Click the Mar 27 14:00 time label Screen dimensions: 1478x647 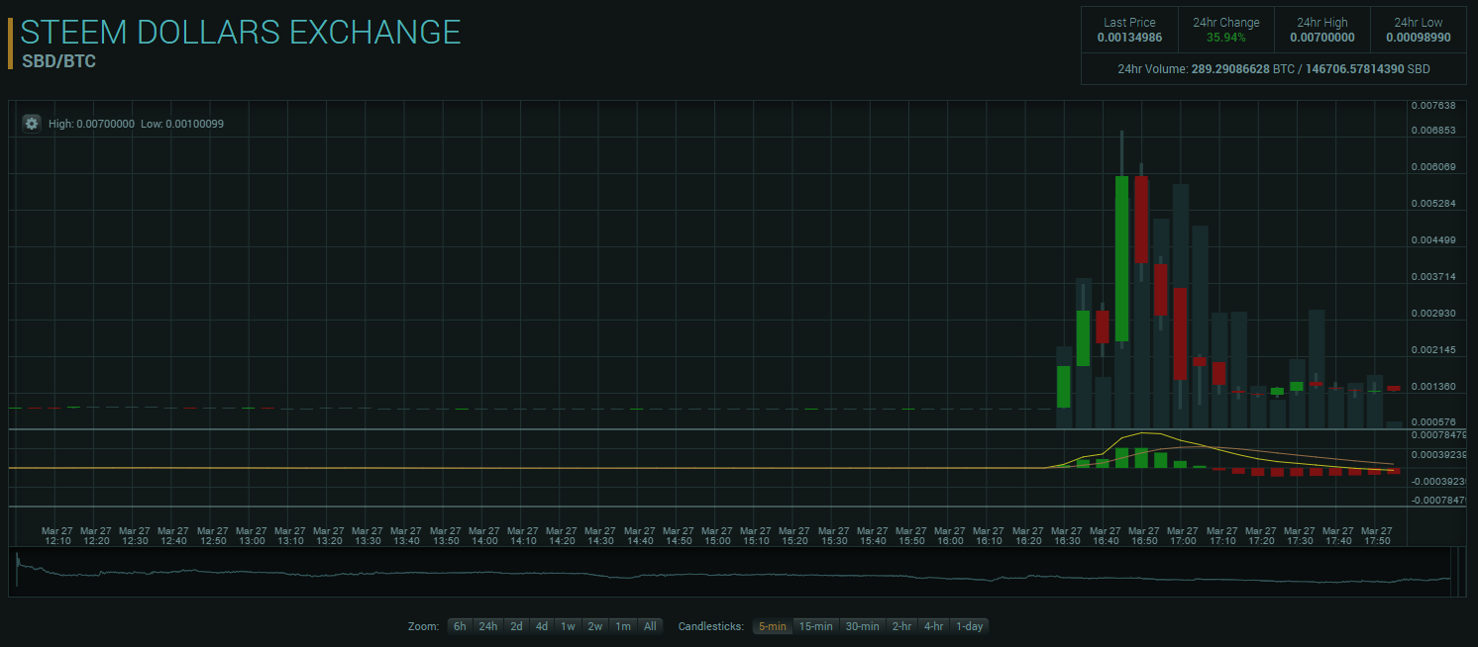click(x=484, y=535)
